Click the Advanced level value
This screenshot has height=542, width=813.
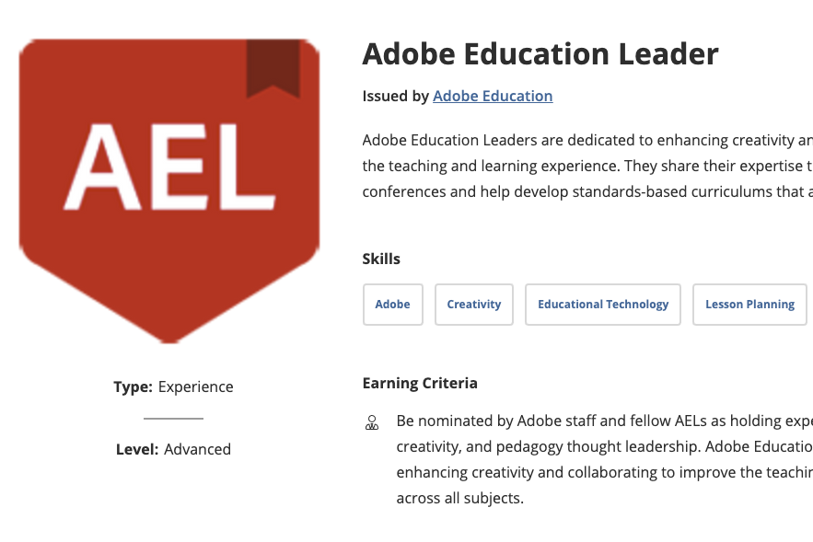(198, 449)
